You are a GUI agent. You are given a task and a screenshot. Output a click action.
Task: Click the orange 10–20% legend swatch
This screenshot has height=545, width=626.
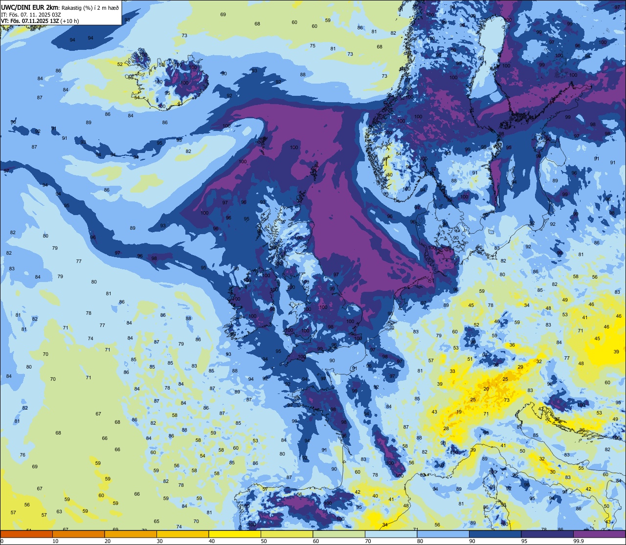78,534
